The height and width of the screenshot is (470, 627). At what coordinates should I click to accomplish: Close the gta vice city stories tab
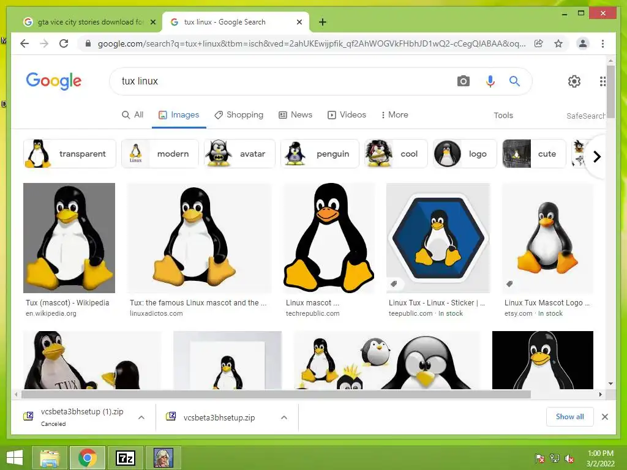tap(152, 22)
